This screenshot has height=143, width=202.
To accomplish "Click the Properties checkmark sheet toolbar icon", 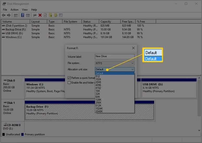I will [45, 15].
